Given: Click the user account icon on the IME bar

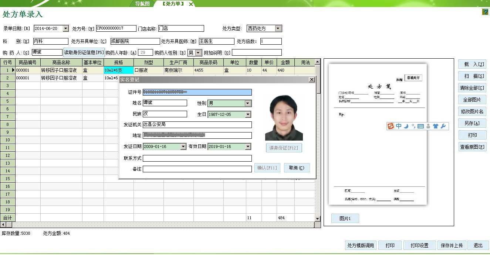Looking at the screenshot, I should click(428, 126).
